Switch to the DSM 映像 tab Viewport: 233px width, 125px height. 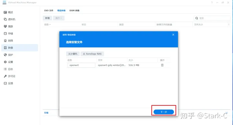(x=74, y=11)
